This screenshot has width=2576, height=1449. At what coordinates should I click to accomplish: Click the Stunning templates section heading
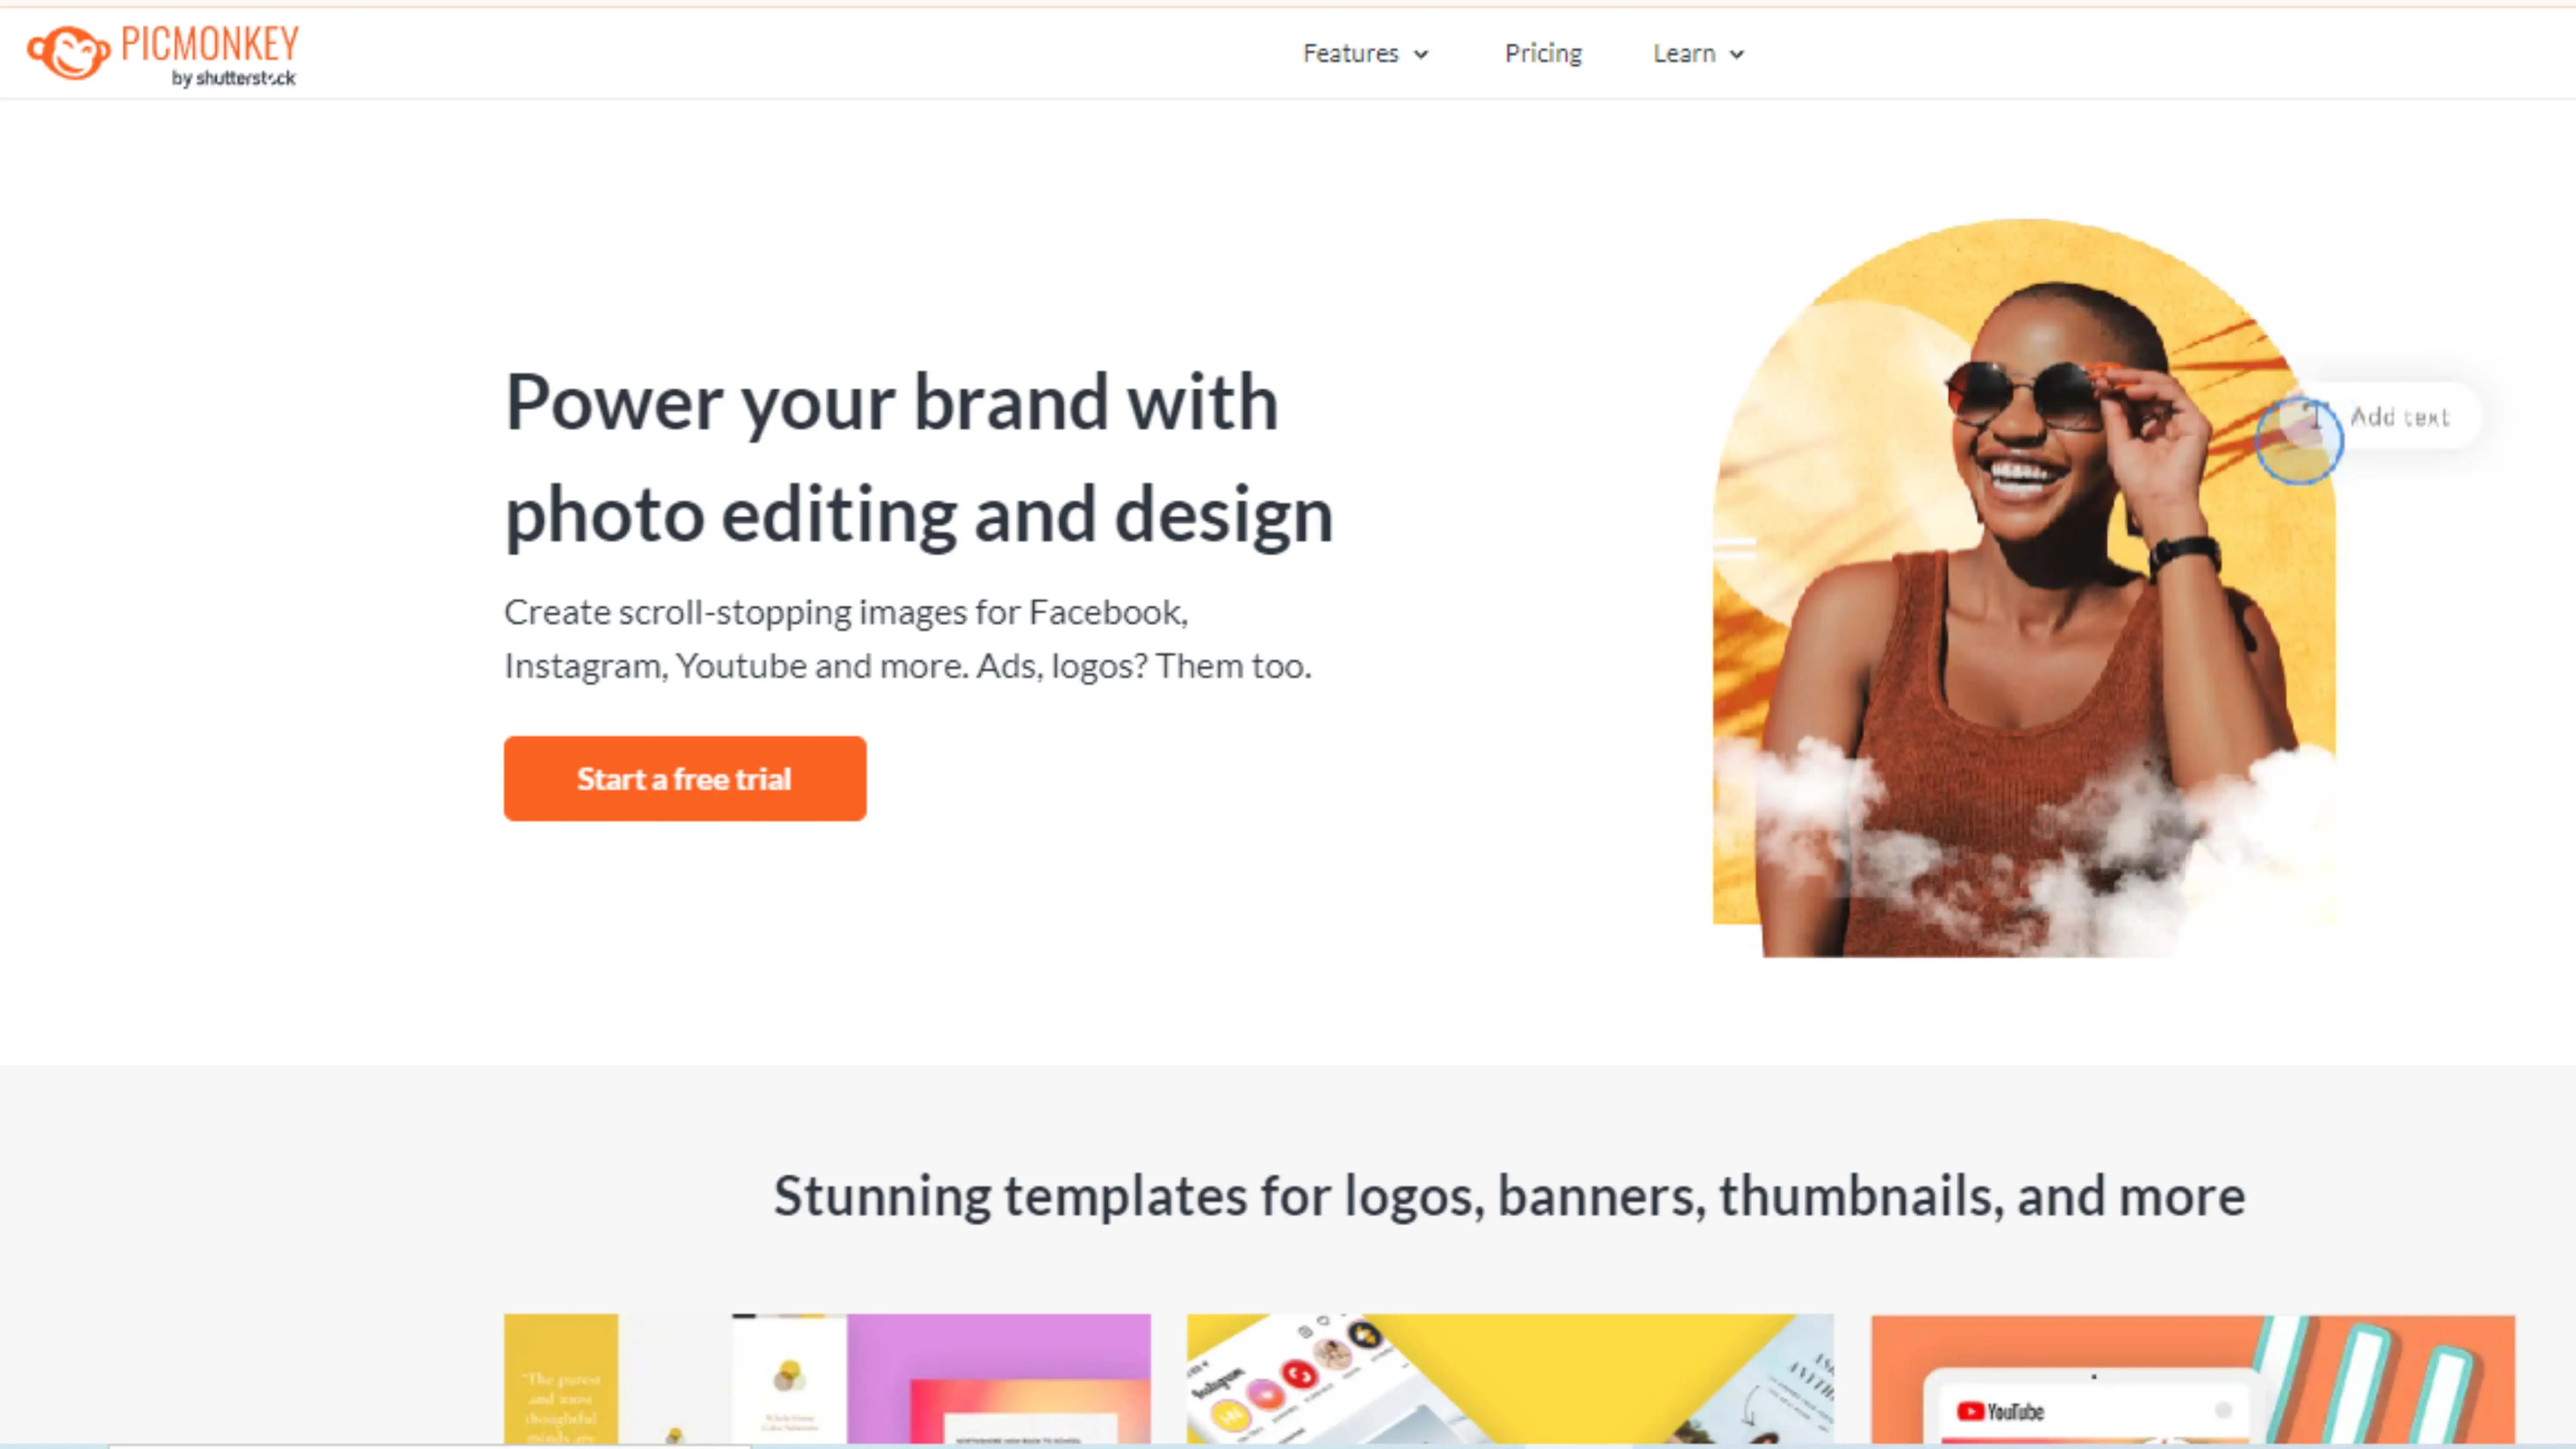[1509, 1196]
